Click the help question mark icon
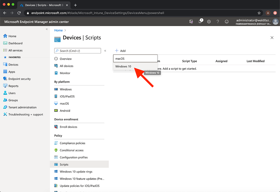The width and height of the screenshot is (280, 192). click(218, 22)
